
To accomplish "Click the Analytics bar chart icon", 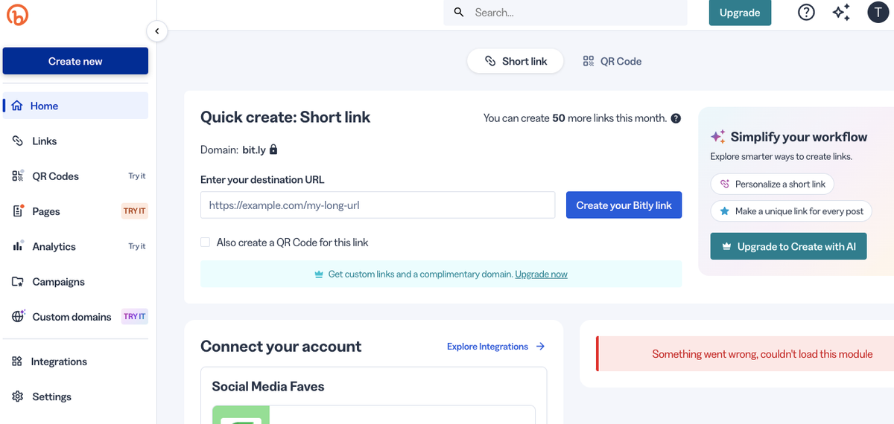I will click(x=18, y=246).
